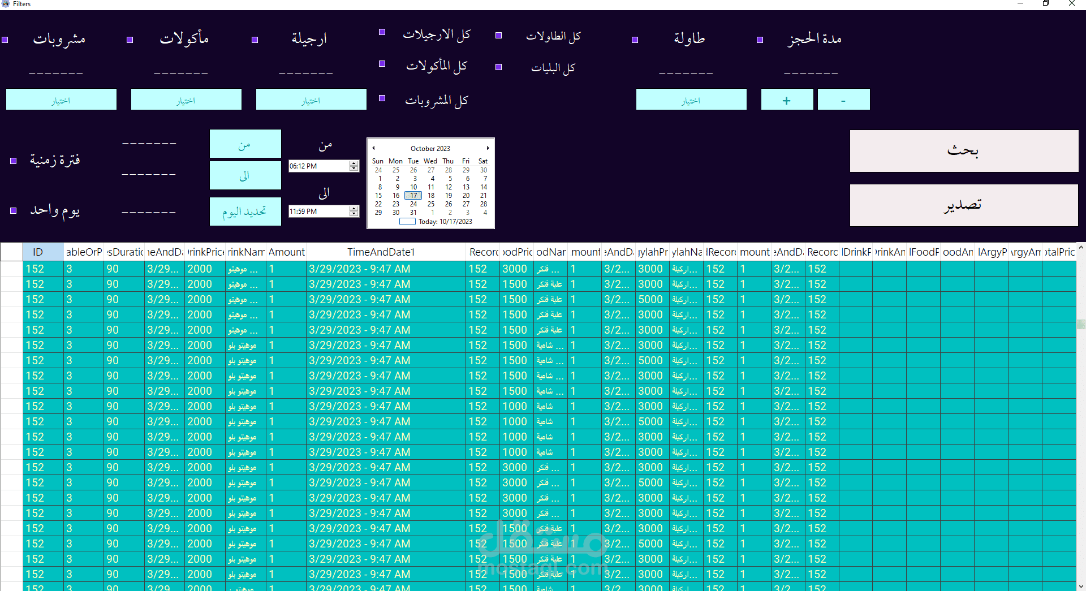Click the TimeAndDate1 column header
The width and height of the screenshot is (1086, 591).
point(386,252)
